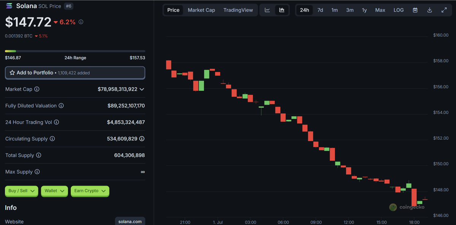This screenshot has width=456, height=225.
Task: Click the Info section heading
Action: pyautogui.click(x=11, y=208)
